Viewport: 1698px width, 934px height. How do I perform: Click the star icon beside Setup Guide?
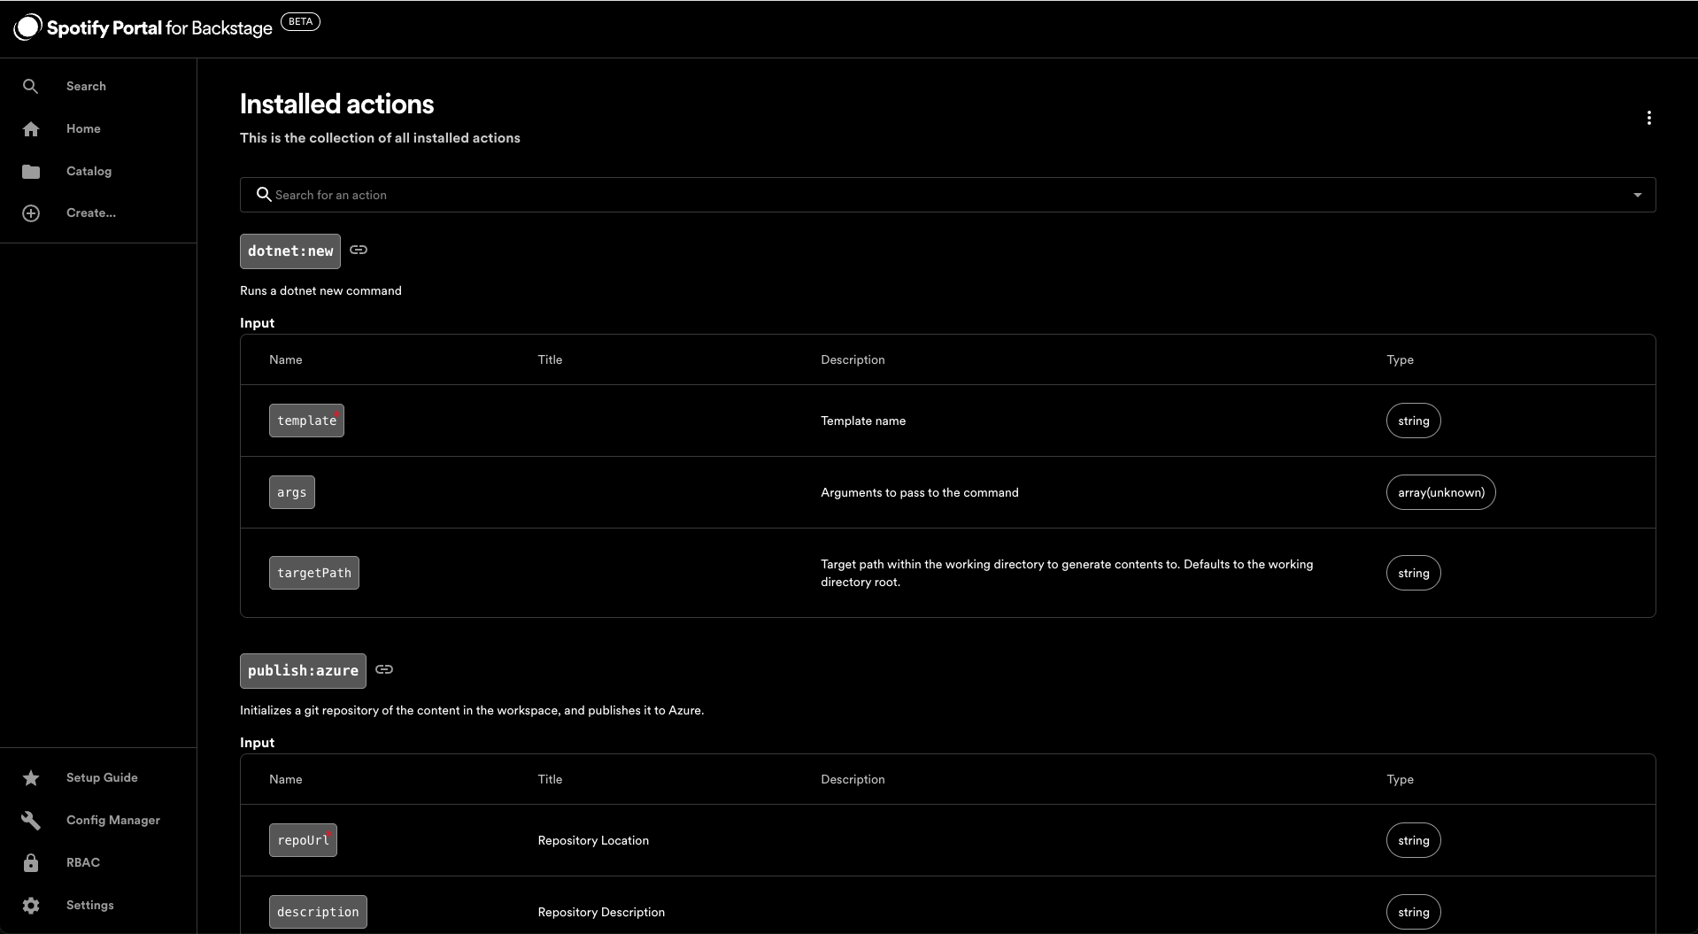click(x=31, y=778)
